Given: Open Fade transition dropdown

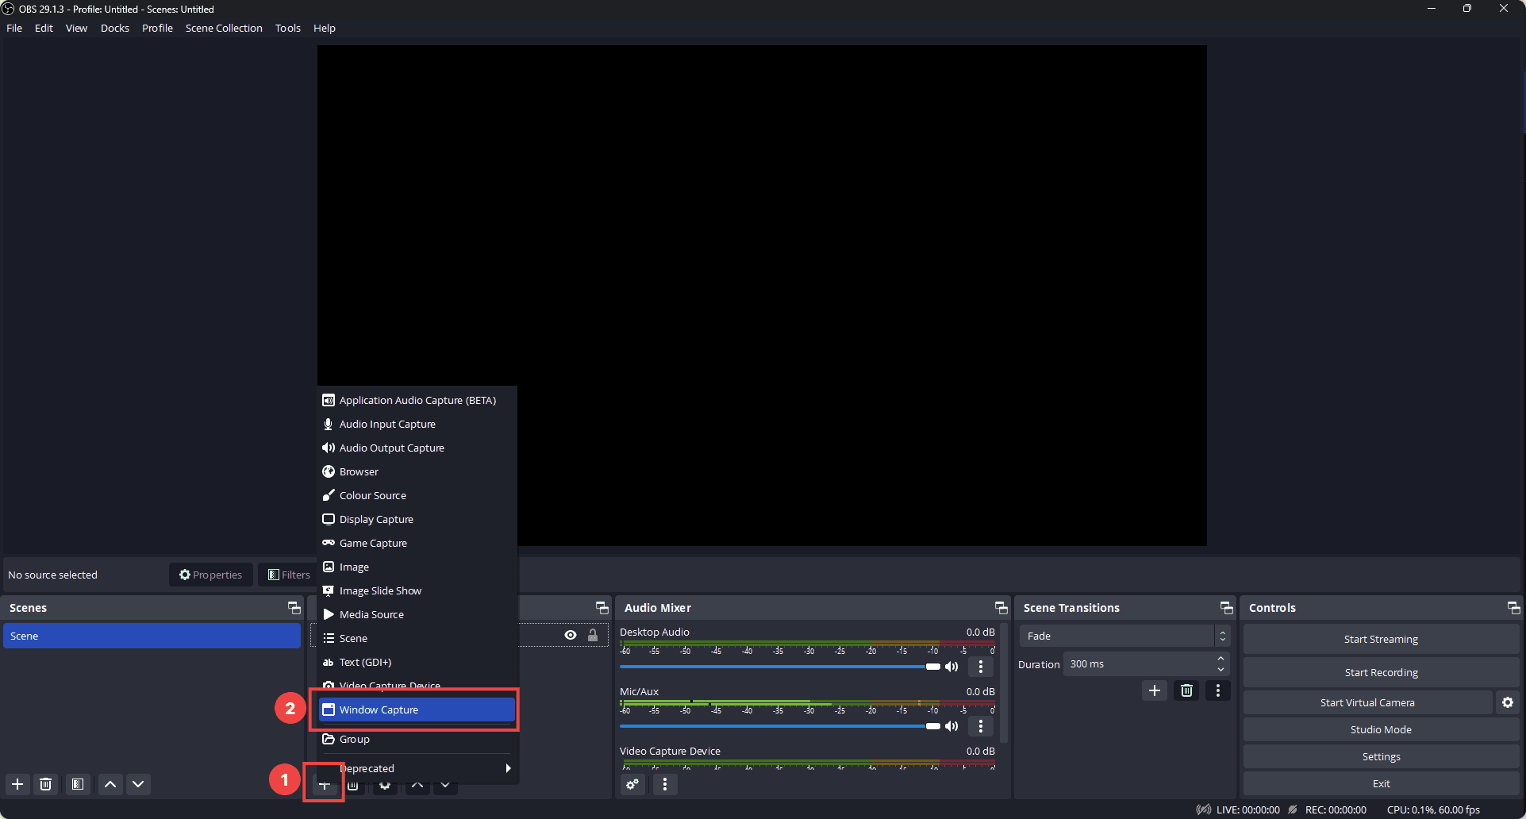Looking at the screenshot, I should (1124, 636).
